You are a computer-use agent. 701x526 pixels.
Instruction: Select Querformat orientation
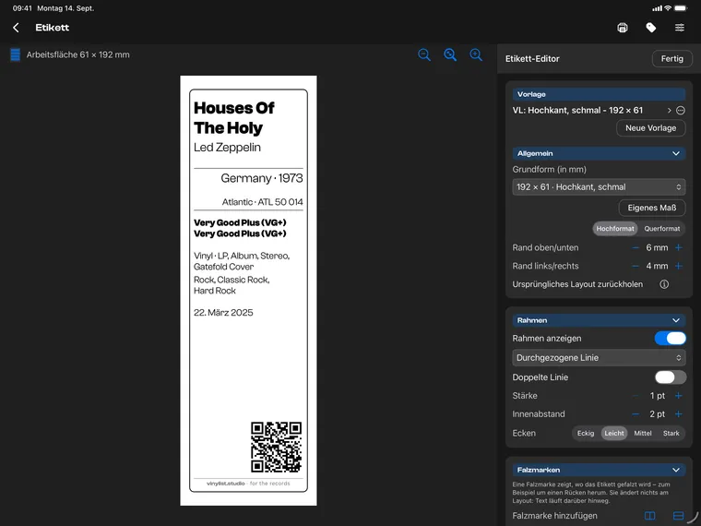(x=661, y=229)
